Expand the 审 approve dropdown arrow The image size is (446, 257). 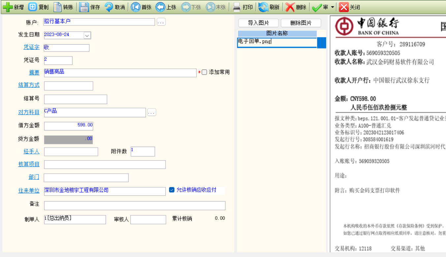tap(332, 7)
